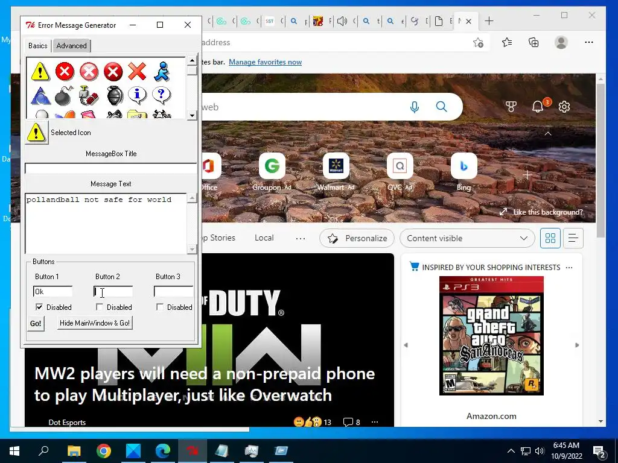Open more options for shopping interests card
618x463 pixels.
[569, 267]
